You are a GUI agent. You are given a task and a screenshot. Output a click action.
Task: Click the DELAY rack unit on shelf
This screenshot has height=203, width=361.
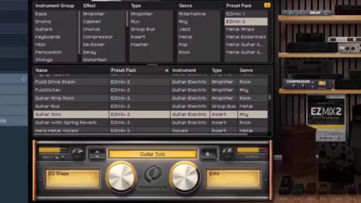tap(308, 13)
